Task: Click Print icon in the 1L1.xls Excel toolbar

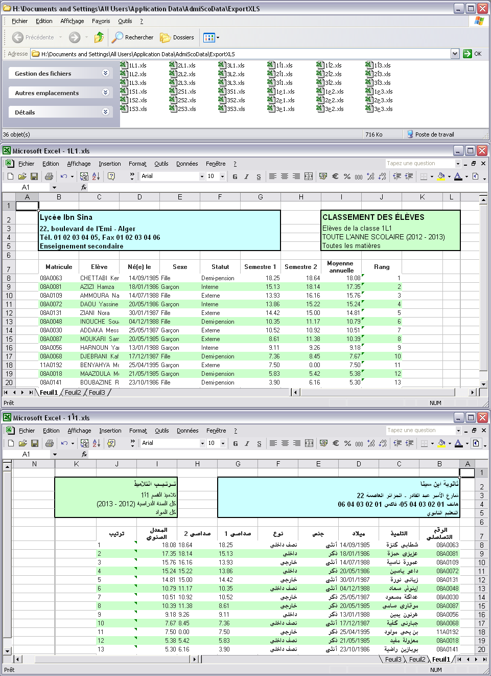Action: 49,176
